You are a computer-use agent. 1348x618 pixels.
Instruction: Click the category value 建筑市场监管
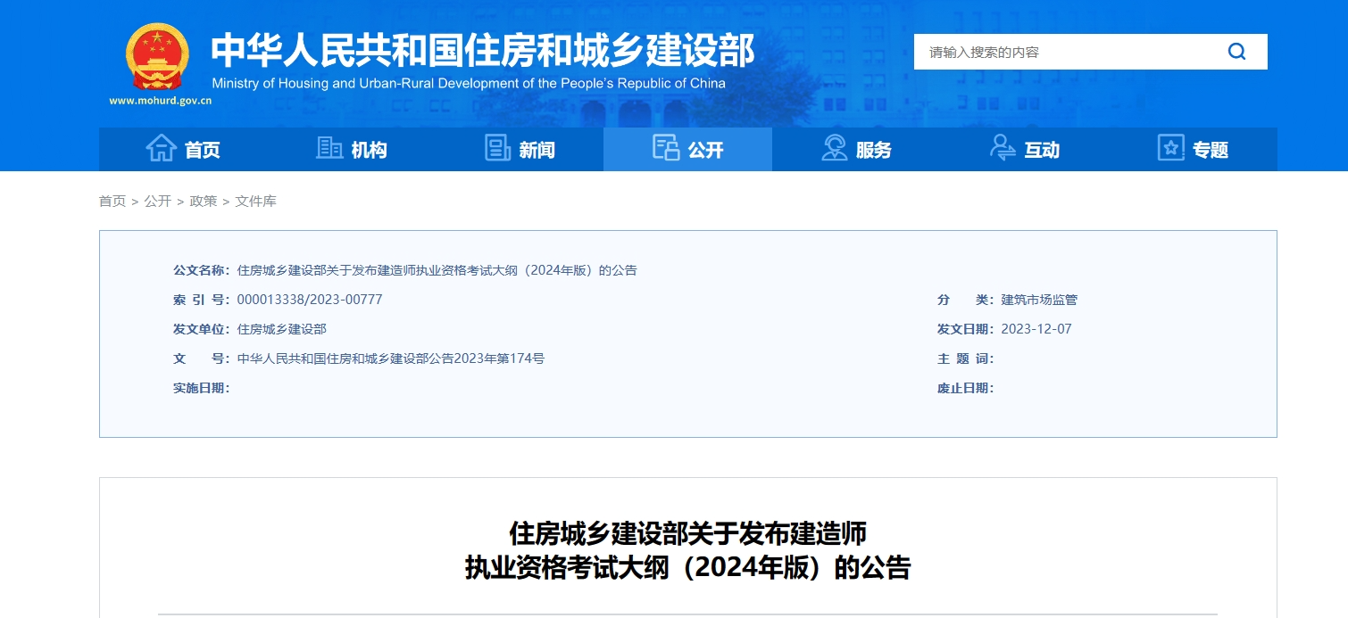(1039, 300)
